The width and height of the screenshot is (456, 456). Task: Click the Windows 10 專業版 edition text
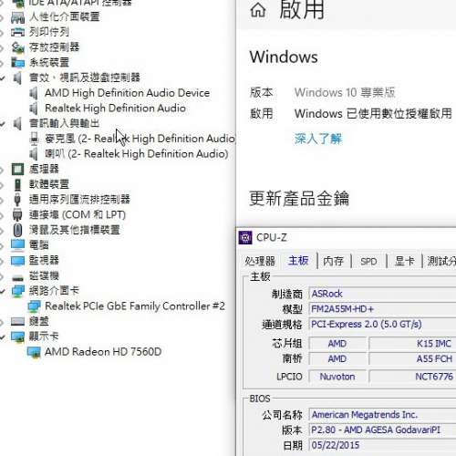tap(345, 92)
